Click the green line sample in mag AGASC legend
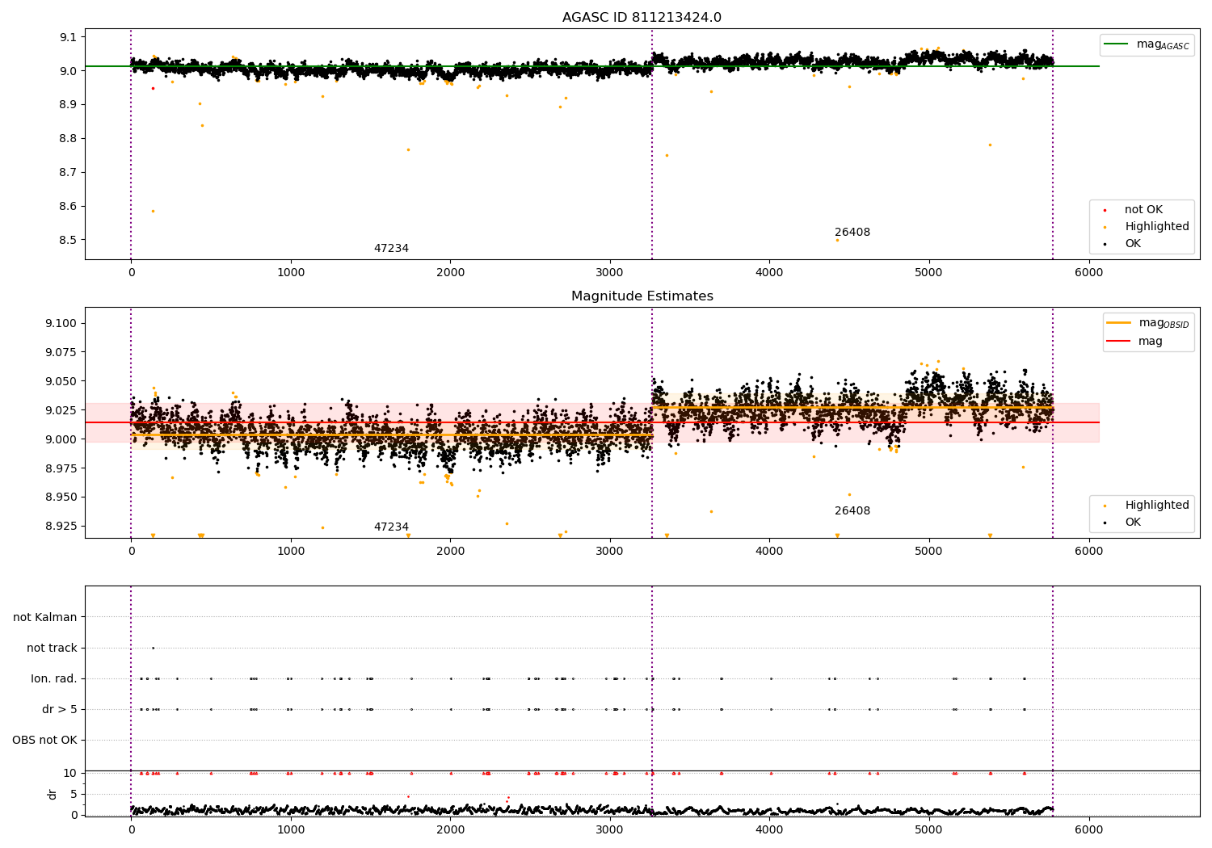 pyautogui.click(x=1116, y=44)
